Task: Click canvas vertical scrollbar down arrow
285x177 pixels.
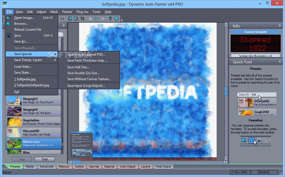Action: click(226, 158)
